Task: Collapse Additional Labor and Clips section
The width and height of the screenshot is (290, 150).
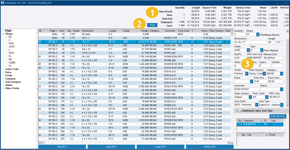Action: point(237,111)
